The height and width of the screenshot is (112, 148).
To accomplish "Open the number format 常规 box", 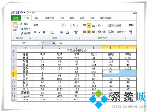I will [132, 25].
